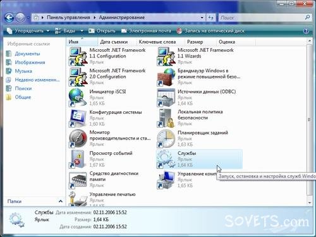Select the Службы gears icon

click(x=166, y=159)
